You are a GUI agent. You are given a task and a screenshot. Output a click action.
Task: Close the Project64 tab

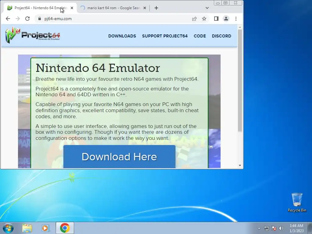coord(72,8)
